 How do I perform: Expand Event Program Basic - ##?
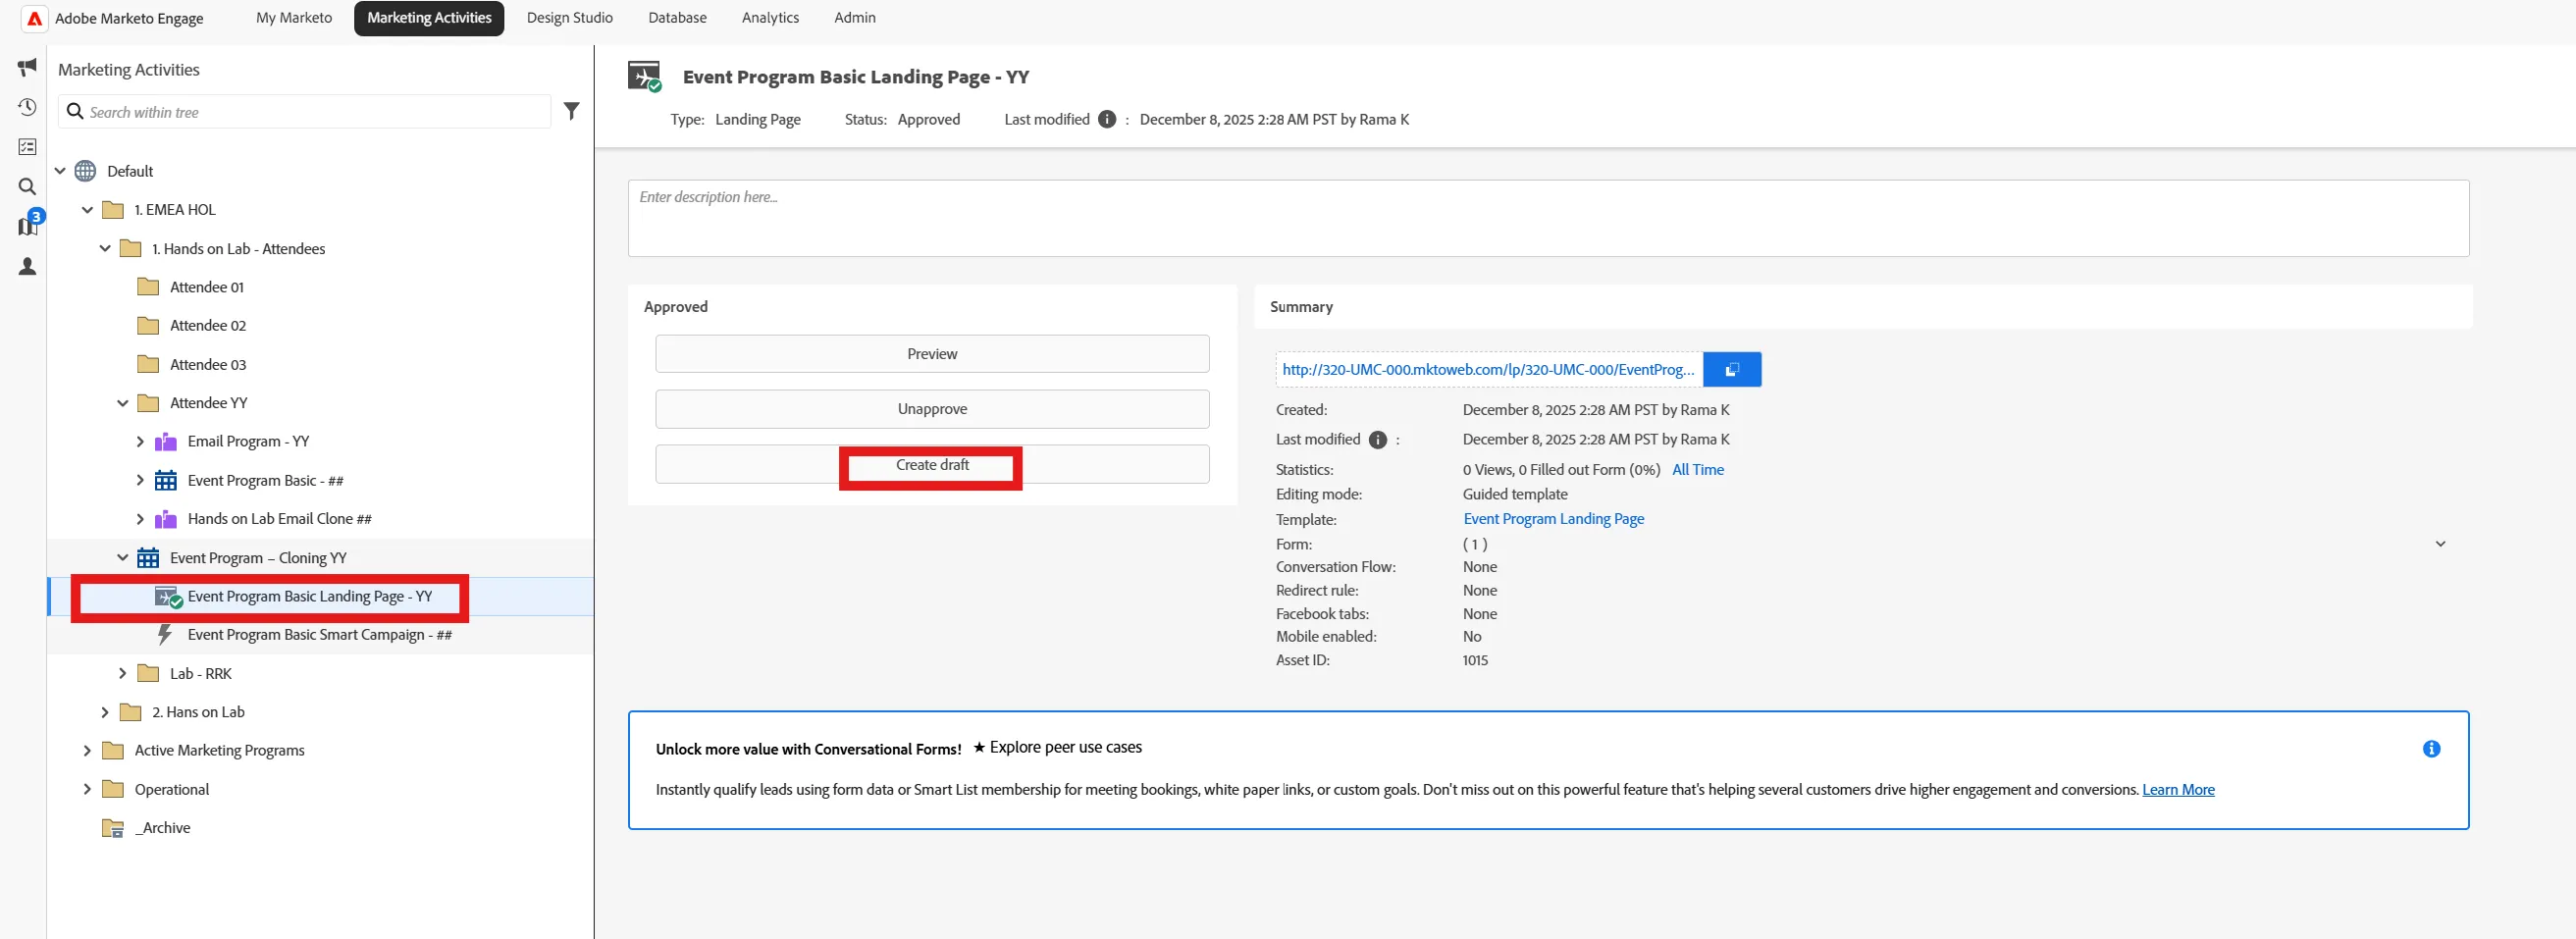pyautogui.click(x=140, y=480)
